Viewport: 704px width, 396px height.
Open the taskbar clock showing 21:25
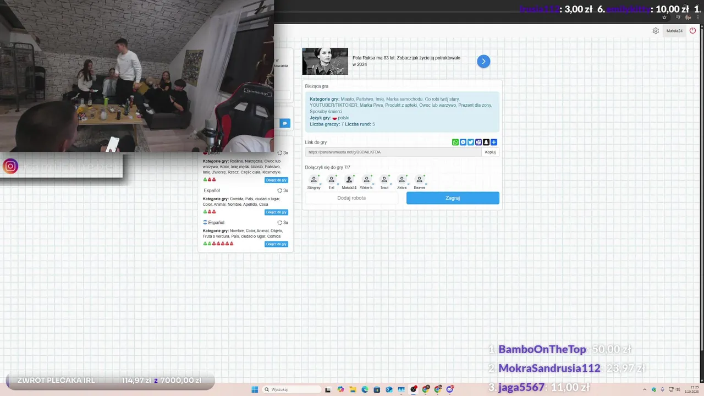(692, 389)
